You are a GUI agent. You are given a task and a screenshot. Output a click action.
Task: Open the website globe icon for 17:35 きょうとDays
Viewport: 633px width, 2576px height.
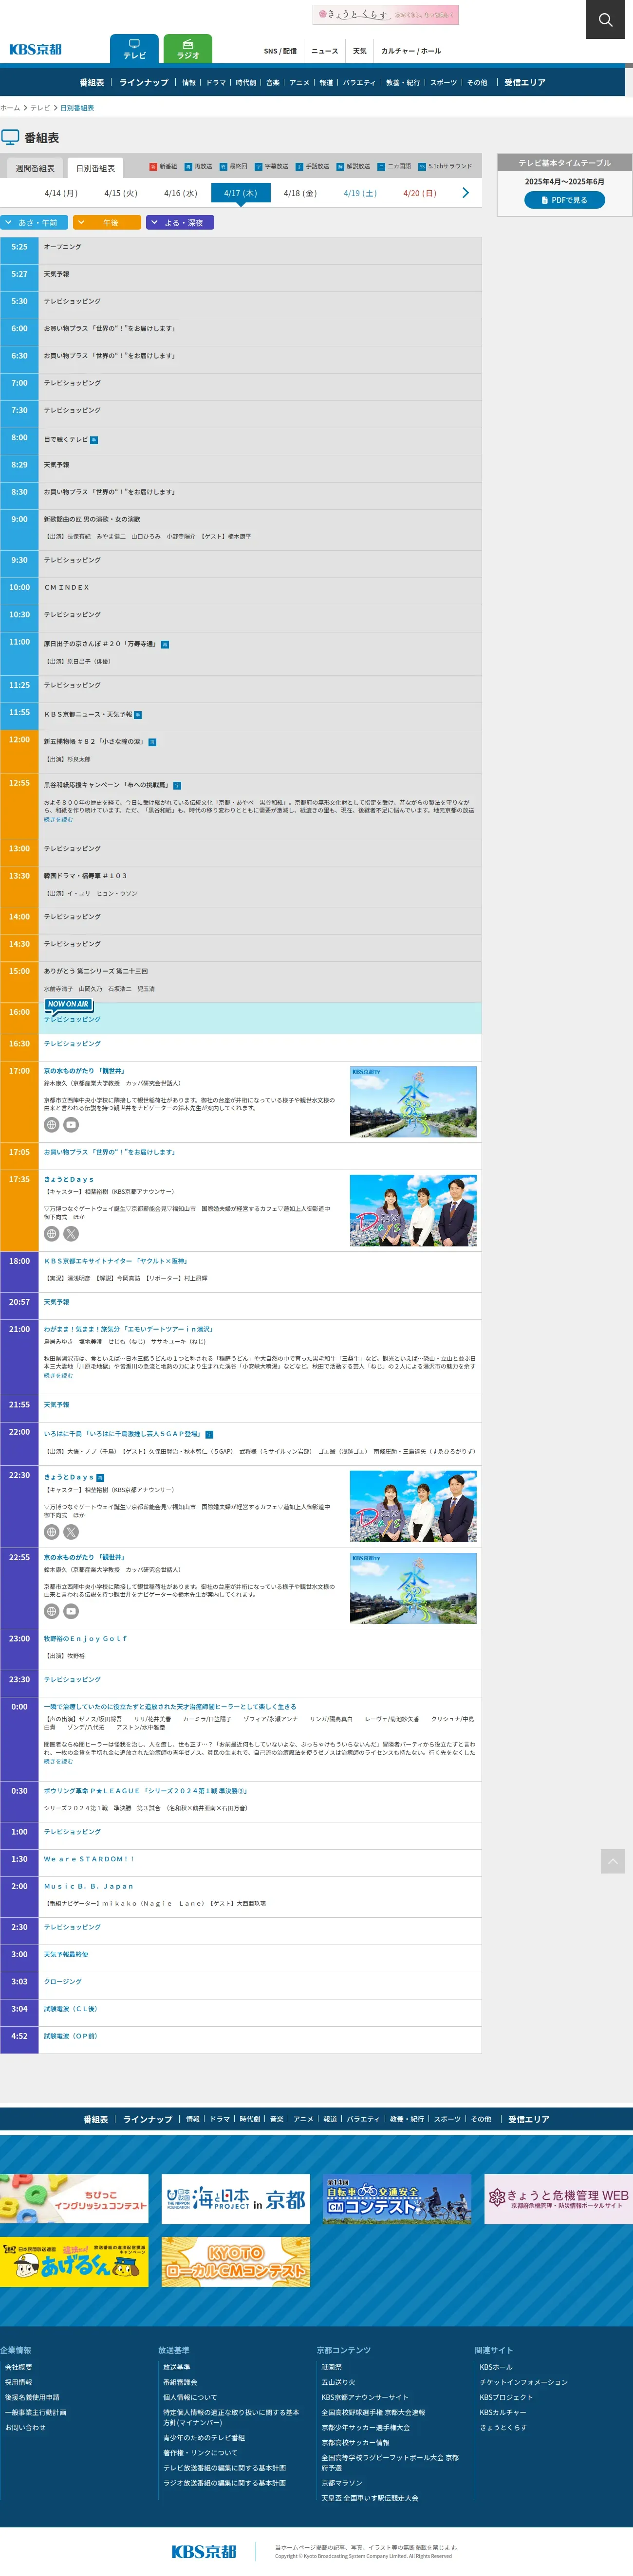click(51, 1234)
